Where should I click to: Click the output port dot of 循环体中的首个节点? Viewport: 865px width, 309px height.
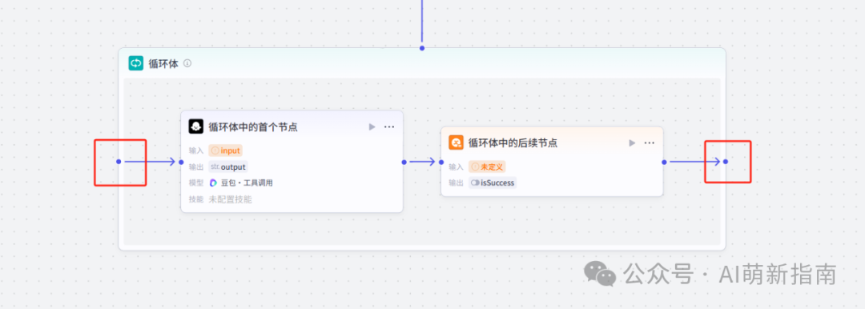tap(404, 162)
